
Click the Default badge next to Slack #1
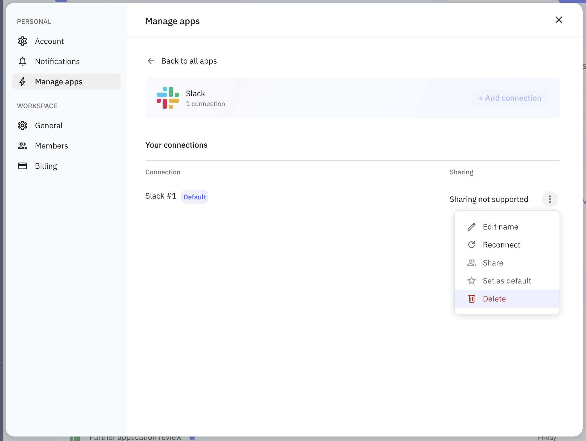[x=194, y=197]
